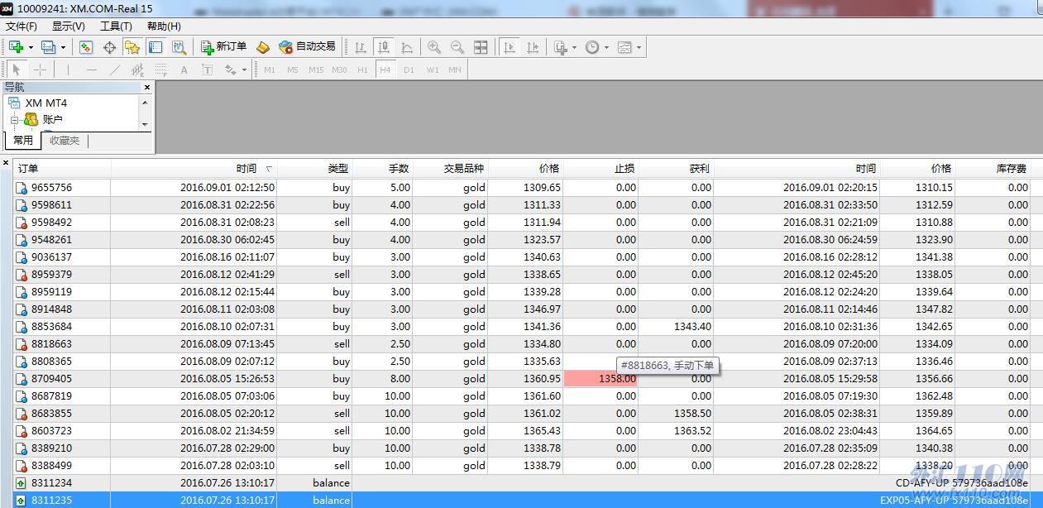Toggle chart shift
The image size is (1043, 508).
533,47
